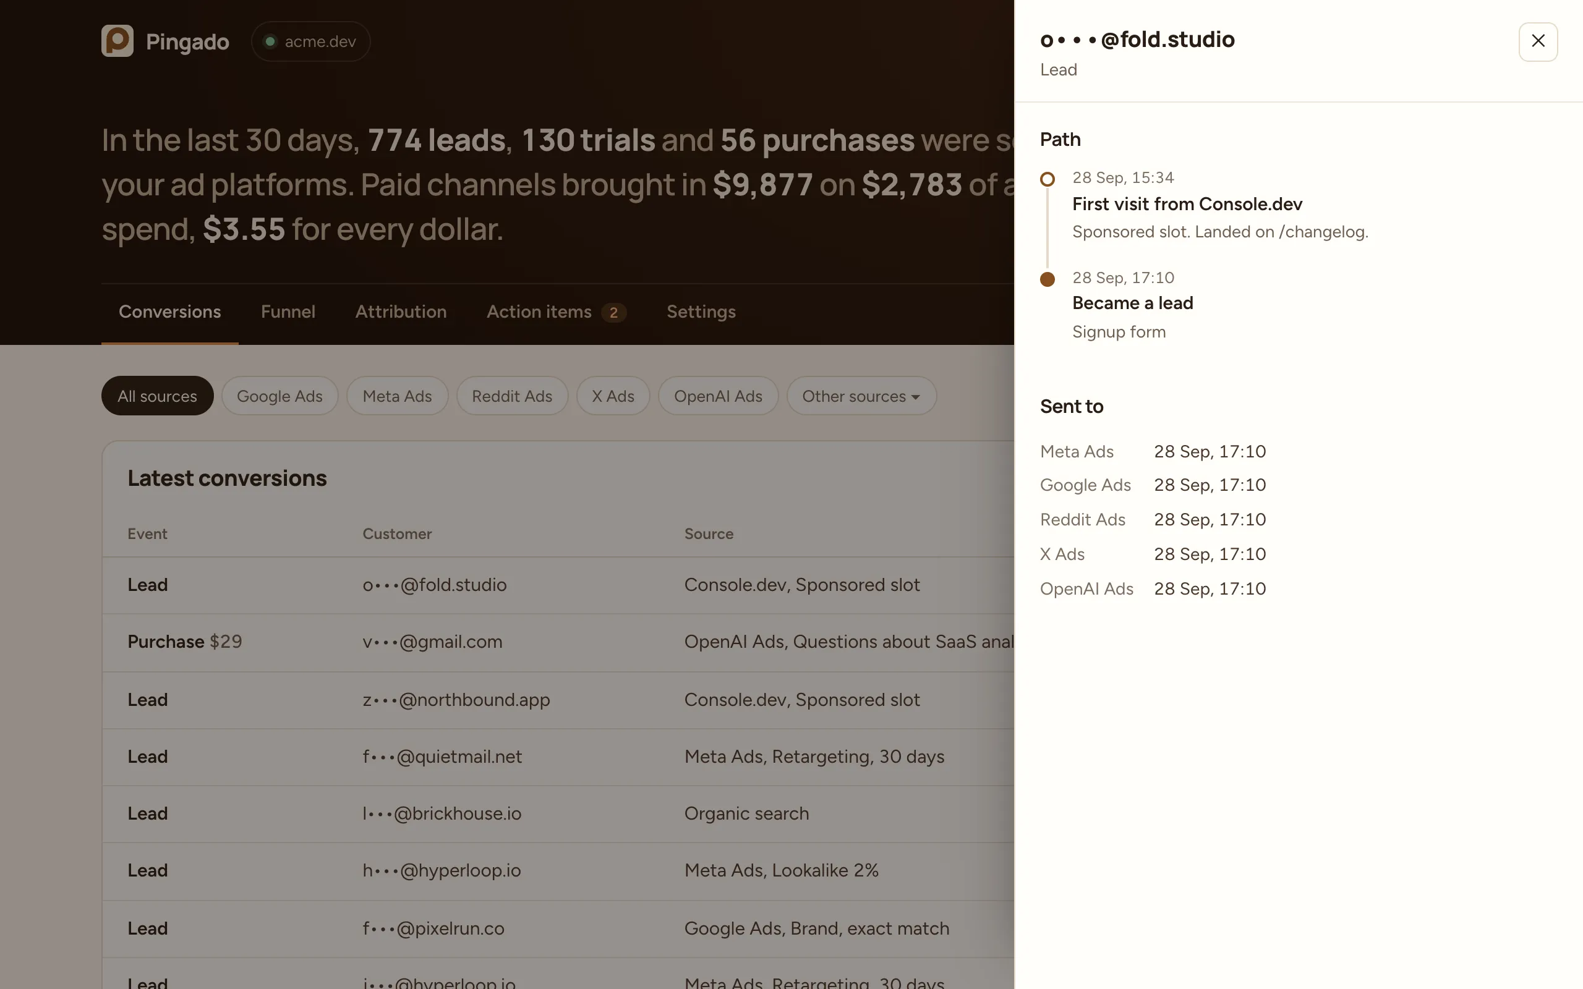
Task: Click the Event column header
Action: 147,533
